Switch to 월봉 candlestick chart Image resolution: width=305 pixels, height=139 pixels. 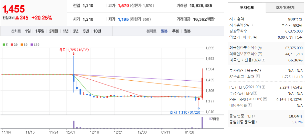tap(187, 31)
